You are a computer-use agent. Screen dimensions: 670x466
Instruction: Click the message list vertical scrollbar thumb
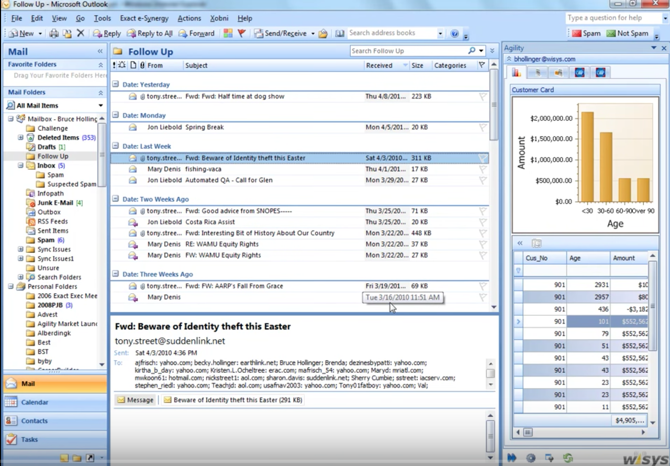(494, 105)
